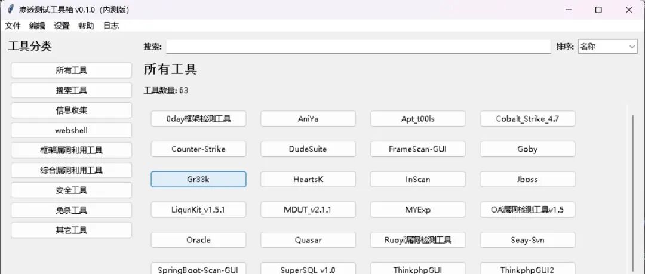Launch the Quasar tool
The image size is (645, 274).
point(308,240)
